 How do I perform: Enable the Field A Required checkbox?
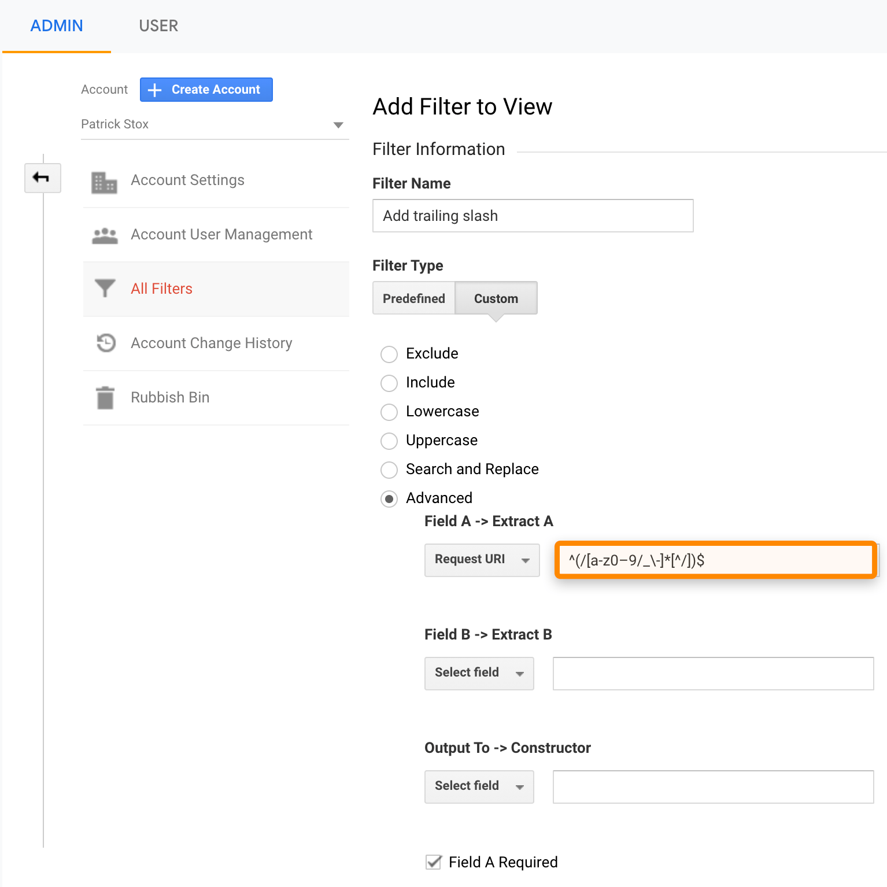433,862
